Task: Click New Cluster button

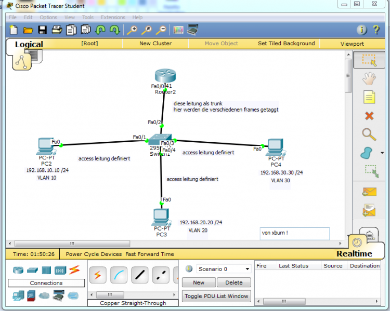Action: pyautogui.click(x=155, y=44)
